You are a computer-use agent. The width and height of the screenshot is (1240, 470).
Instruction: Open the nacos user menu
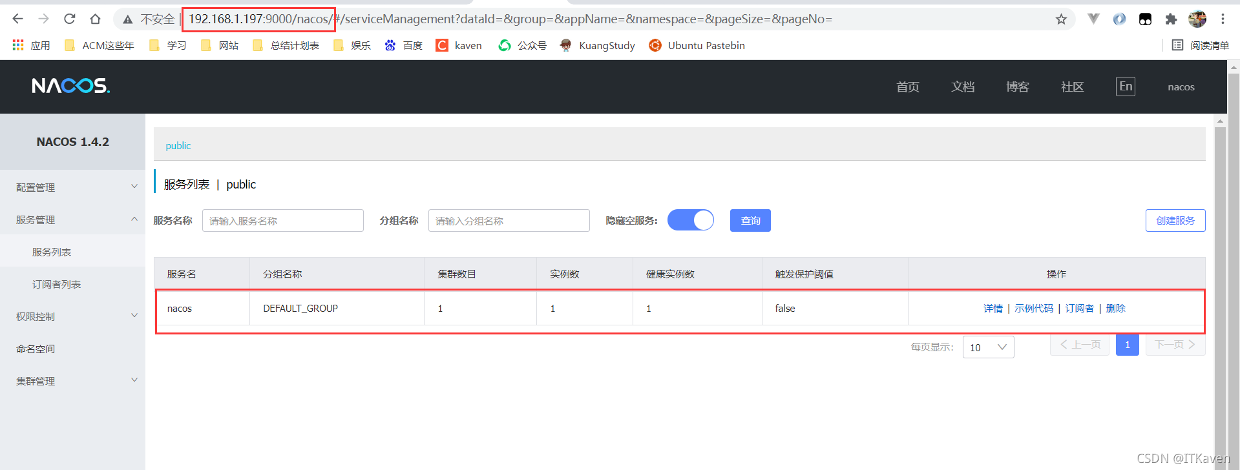click(x=1181, y=87)
